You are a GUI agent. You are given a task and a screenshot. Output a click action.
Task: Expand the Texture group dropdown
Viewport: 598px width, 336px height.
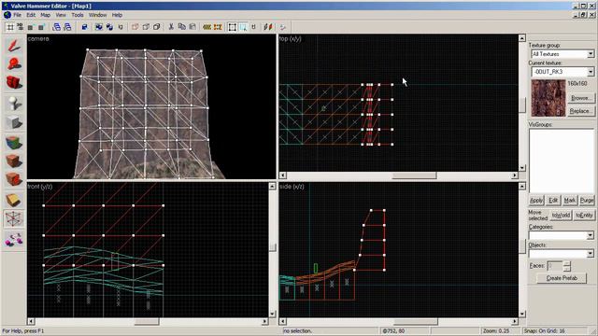pos(591,54)
